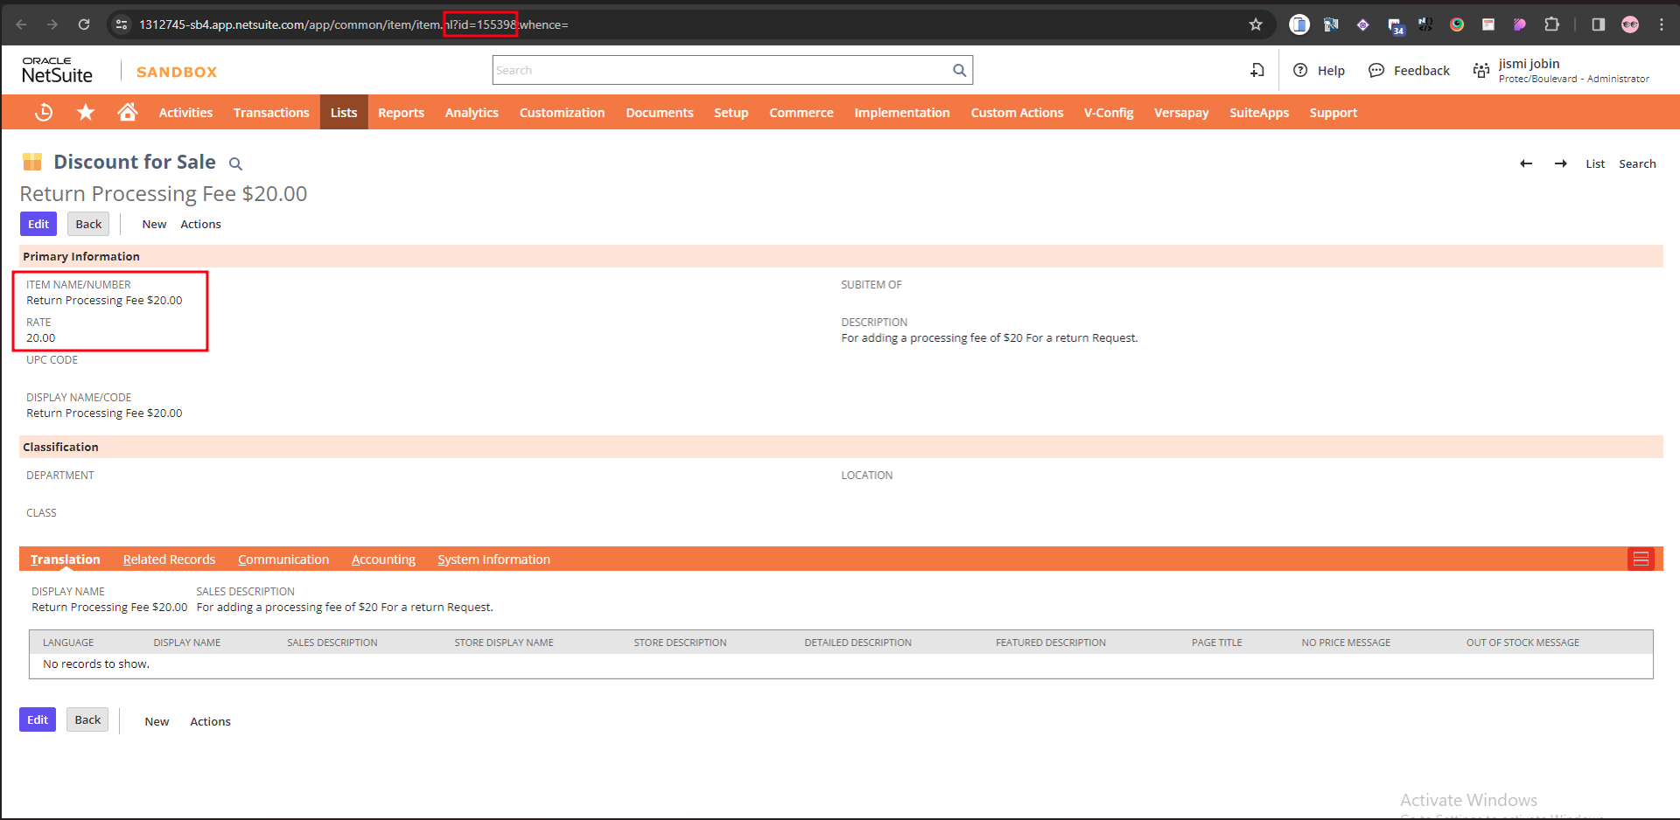Click the global search magnifier icon

coord(959,71)
